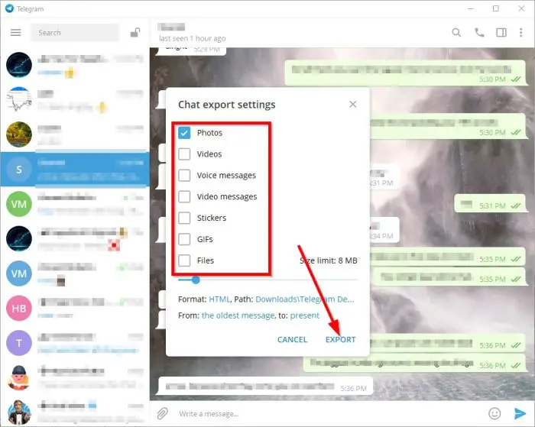Click the EXPORT button

coord(341,339)
